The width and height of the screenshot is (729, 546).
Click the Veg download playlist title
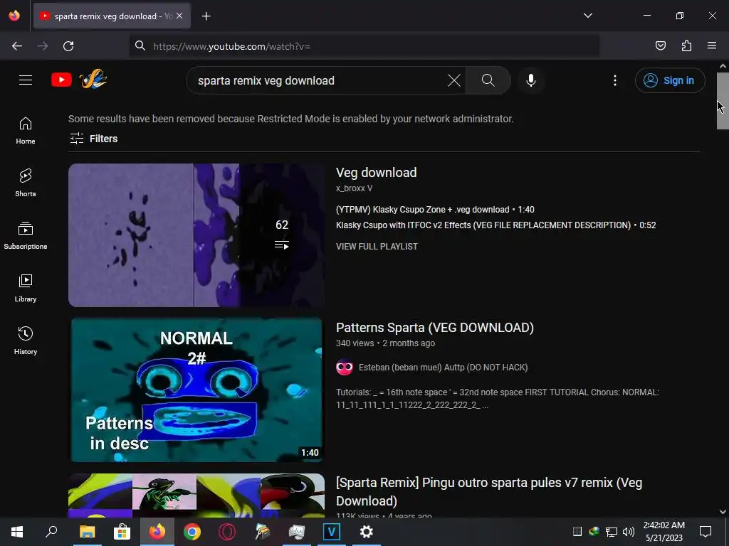376,172
